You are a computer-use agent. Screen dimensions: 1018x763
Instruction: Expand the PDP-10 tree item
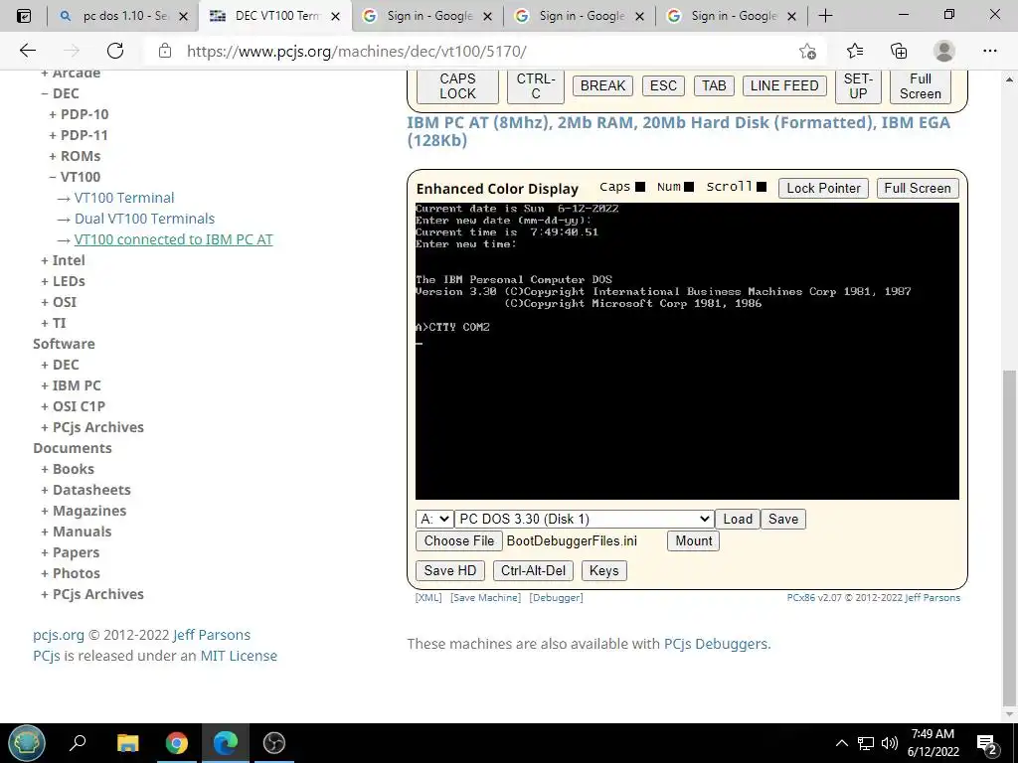(x=79, y=114)
